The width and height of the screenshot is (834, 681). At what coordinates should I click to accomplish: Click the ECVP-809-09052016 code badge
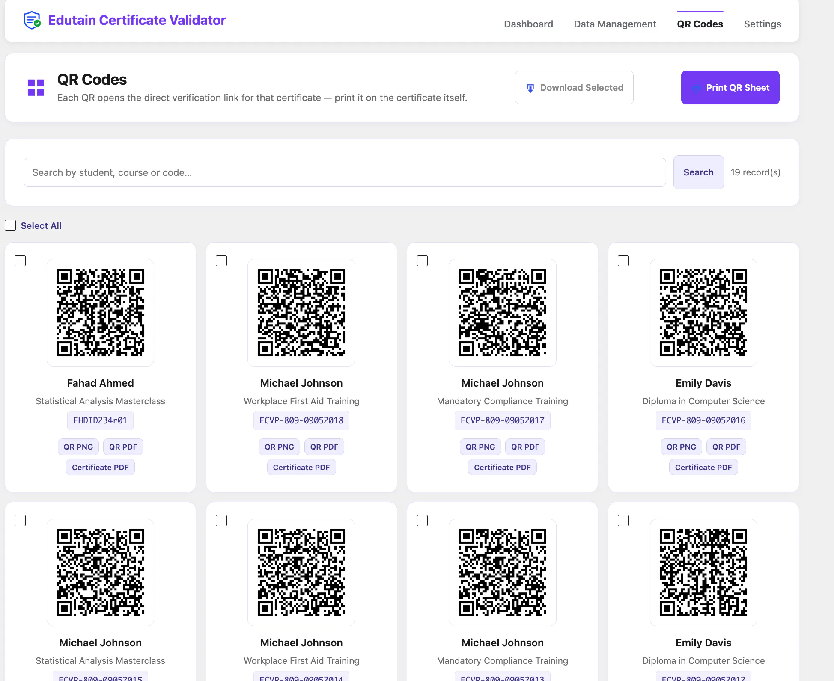point(703,420)
